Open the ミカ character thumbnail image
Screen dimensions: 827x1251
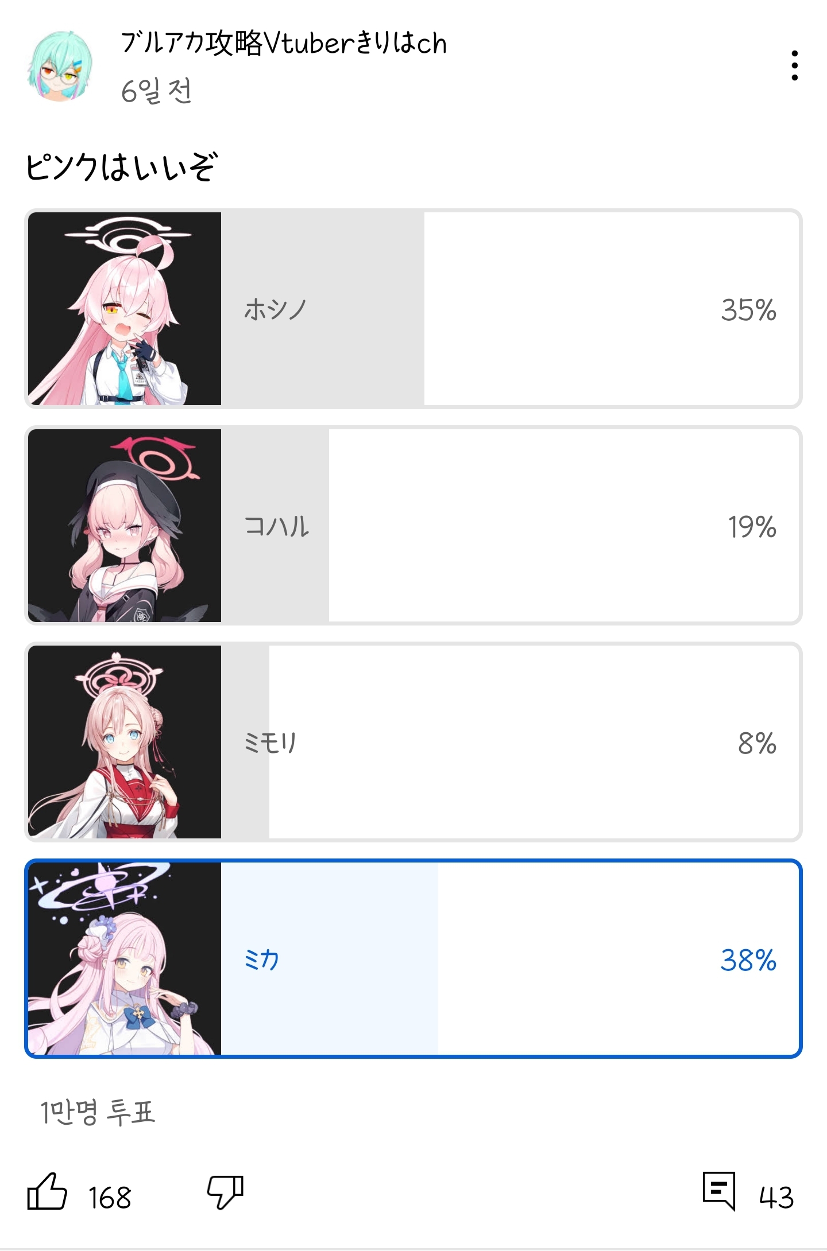coord(125,959)
